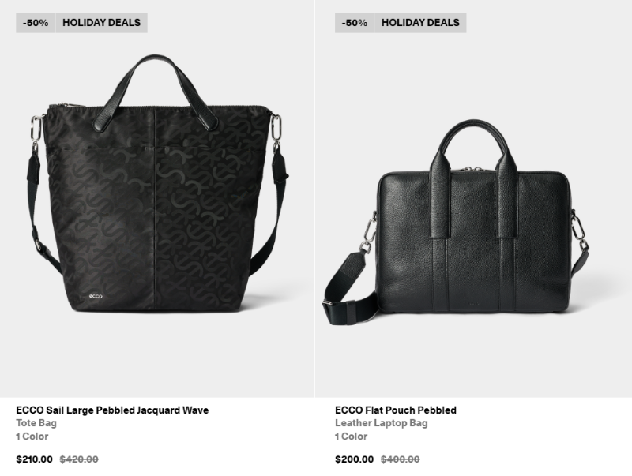Image resolution: width=632 pixels, height=476 pixels.
Task: Click the $200.00 sale price
Action: [x=354, y=459]
